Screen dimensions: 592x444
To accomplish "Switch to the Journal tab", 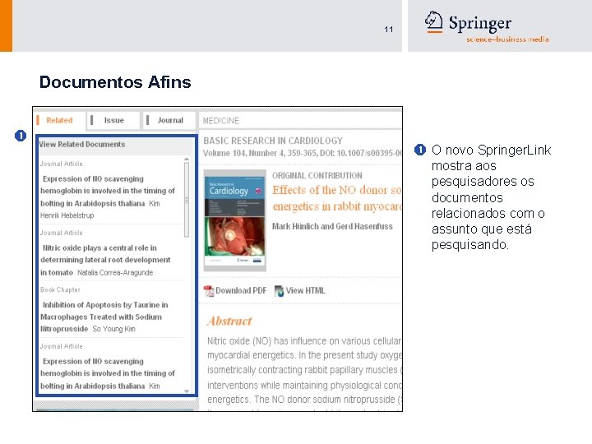I will coord(170,120).
